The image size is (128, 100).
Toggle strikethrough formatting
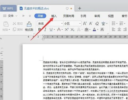[x=59, y=29]
